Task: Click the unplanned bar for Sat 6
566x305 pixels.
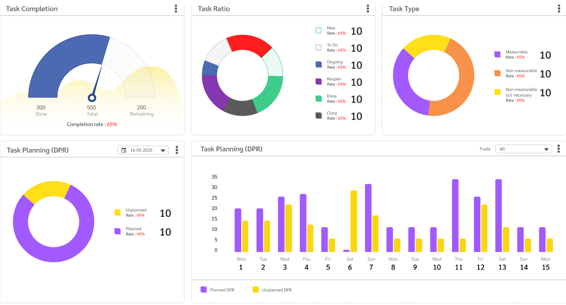Action: click(354, 221)
